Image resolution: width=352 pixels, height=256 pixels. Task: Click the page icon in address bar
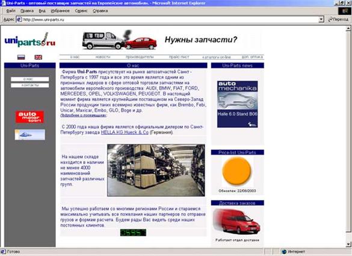pos(19,19)
